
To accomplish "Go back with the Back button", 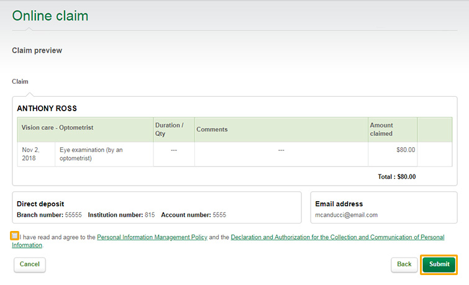I will pyautogui.click(x=404, y=265).
